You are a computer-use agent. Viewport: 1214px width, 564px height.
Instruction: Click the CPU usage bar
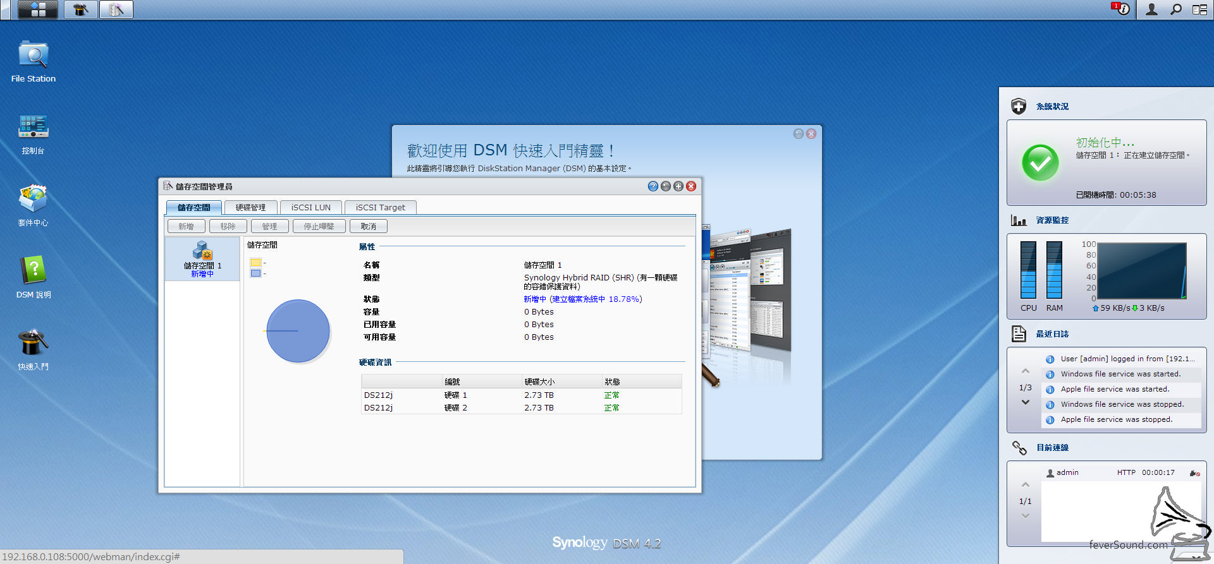tap(1029, 270)
